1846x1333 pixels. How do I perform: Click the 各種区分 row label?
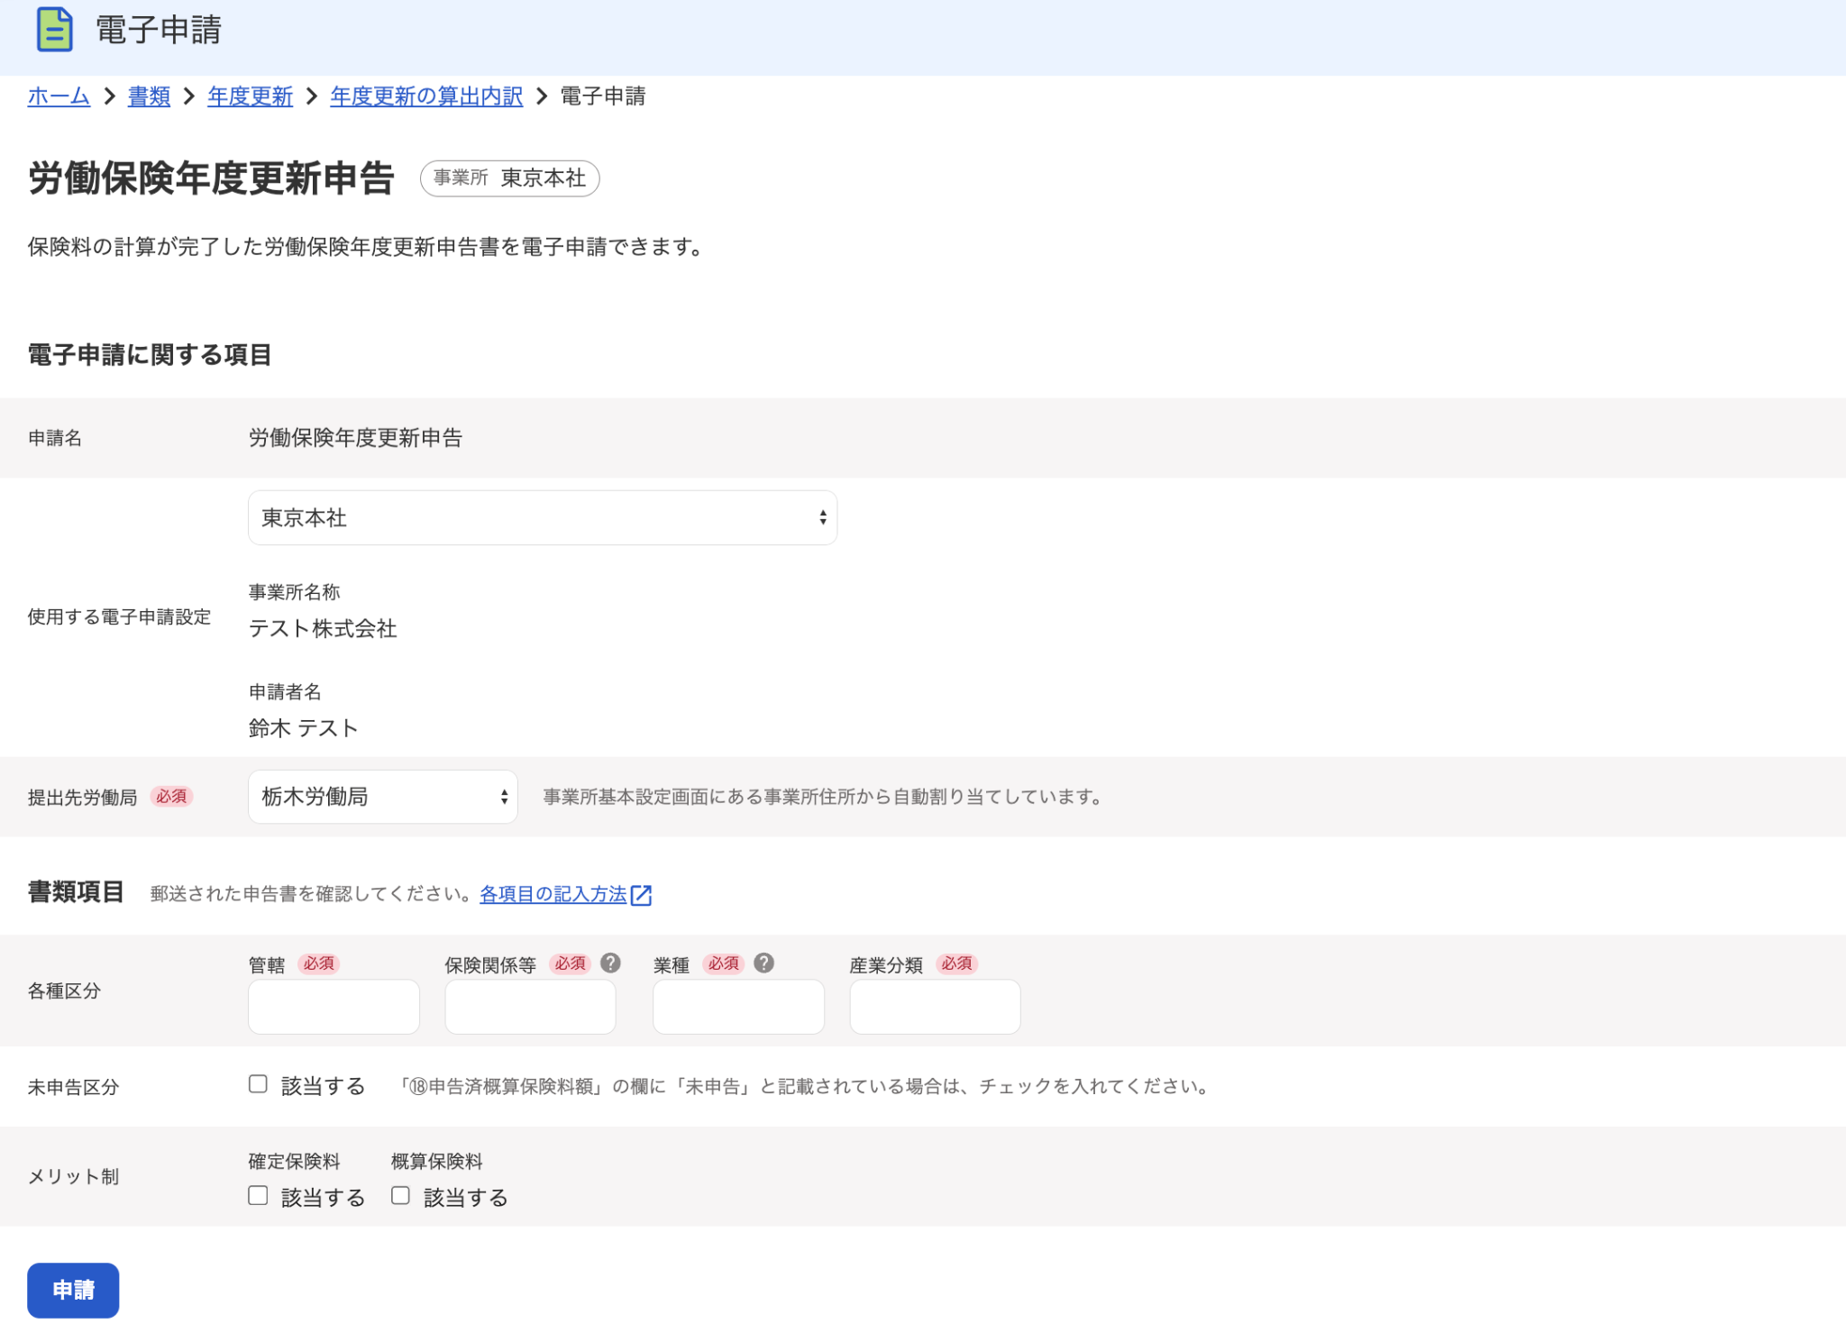point(64,991)
